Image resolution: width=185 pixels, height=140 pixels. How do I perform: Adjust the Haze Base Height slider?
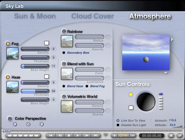35,100
